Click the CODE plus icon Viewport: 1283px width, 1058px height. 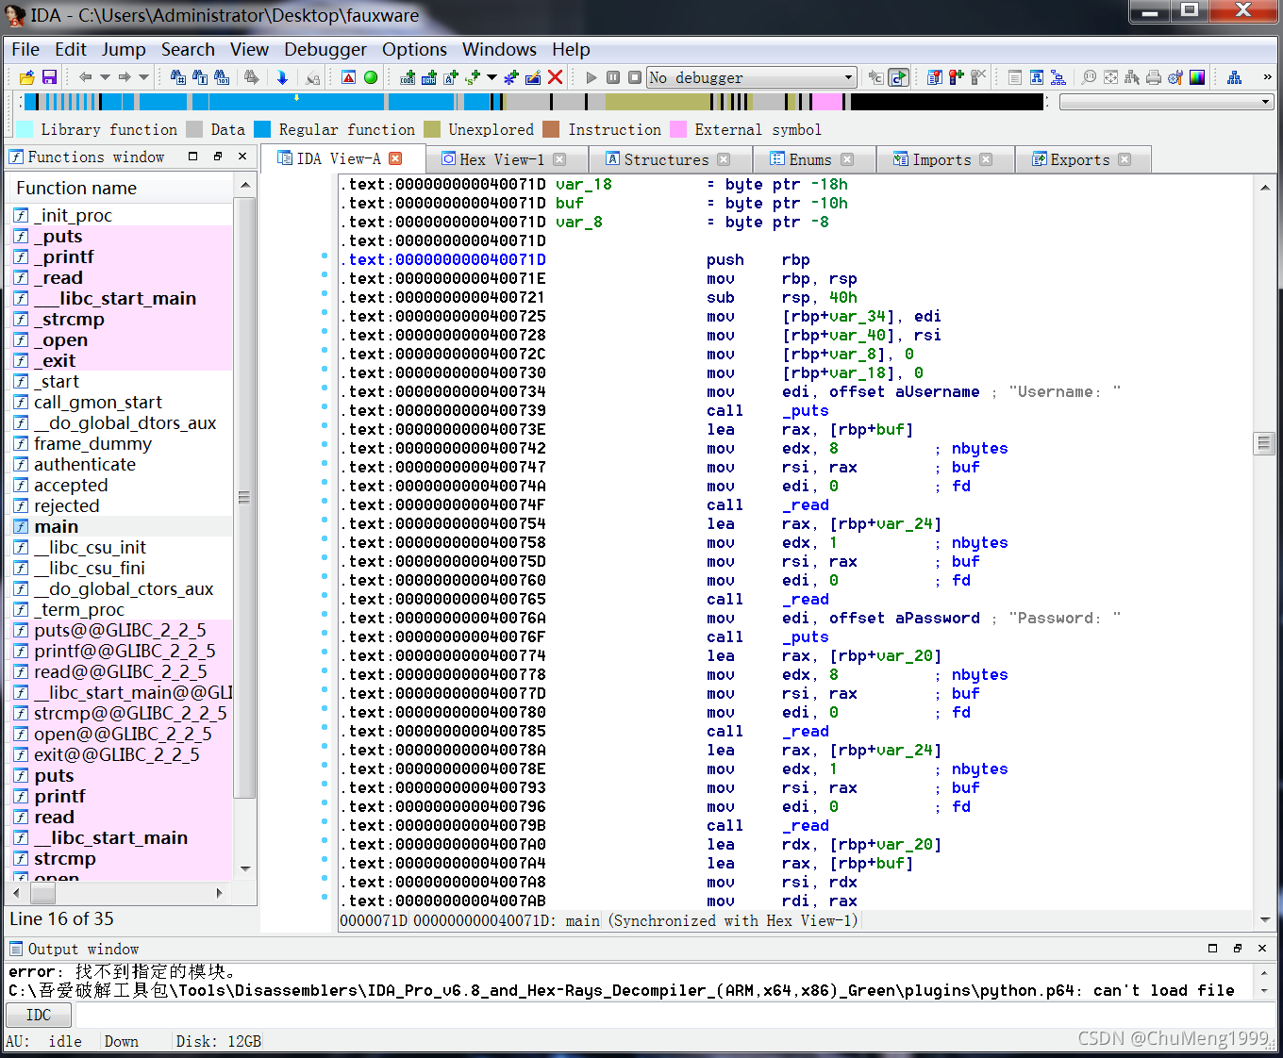click(x=408, y=77)
